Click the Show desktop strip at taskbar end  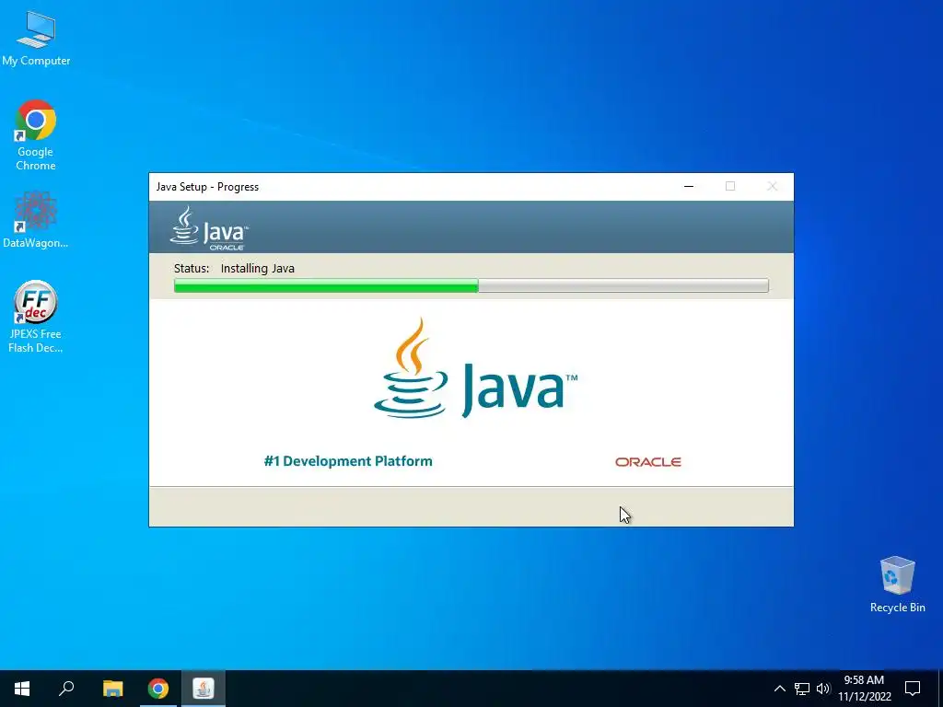940,689
